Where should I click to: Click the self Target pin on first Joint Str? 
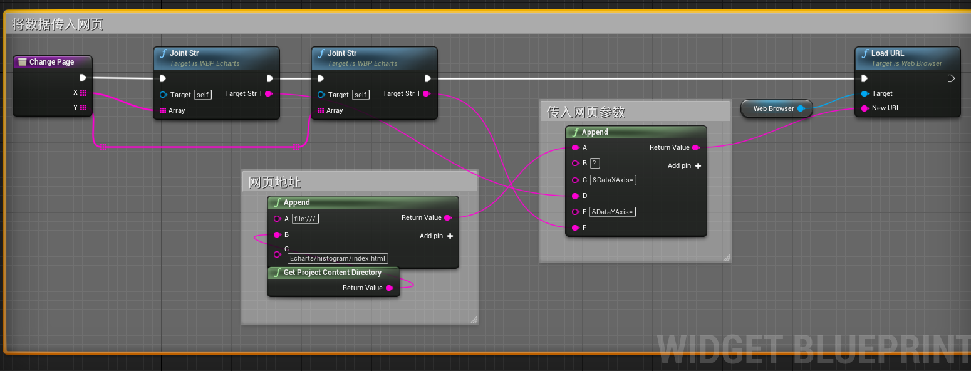point(164,95)
